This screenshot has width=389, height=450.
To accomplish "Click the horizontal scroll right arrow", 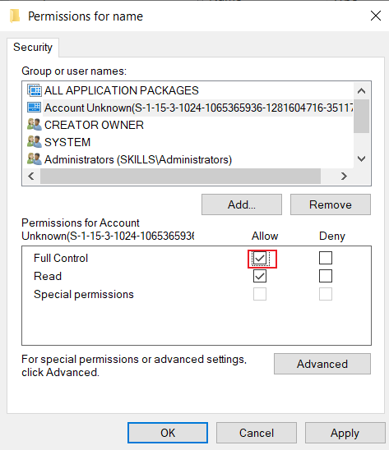I will pos(344,176).
